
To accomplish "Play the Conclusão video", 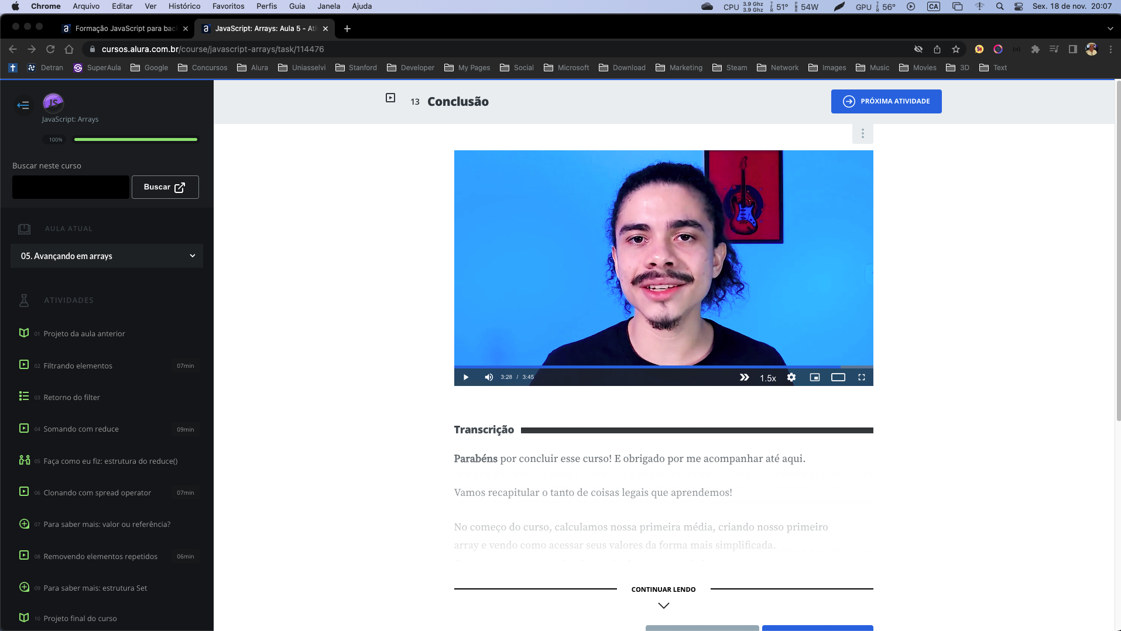I will [466, 377].
